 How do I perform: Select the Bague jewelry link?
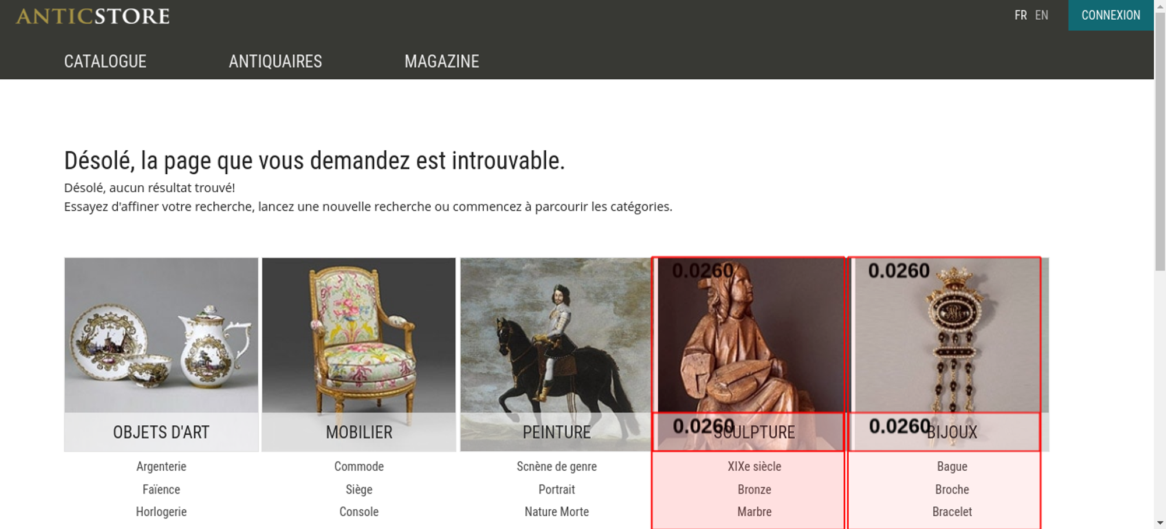click(952, 466)
